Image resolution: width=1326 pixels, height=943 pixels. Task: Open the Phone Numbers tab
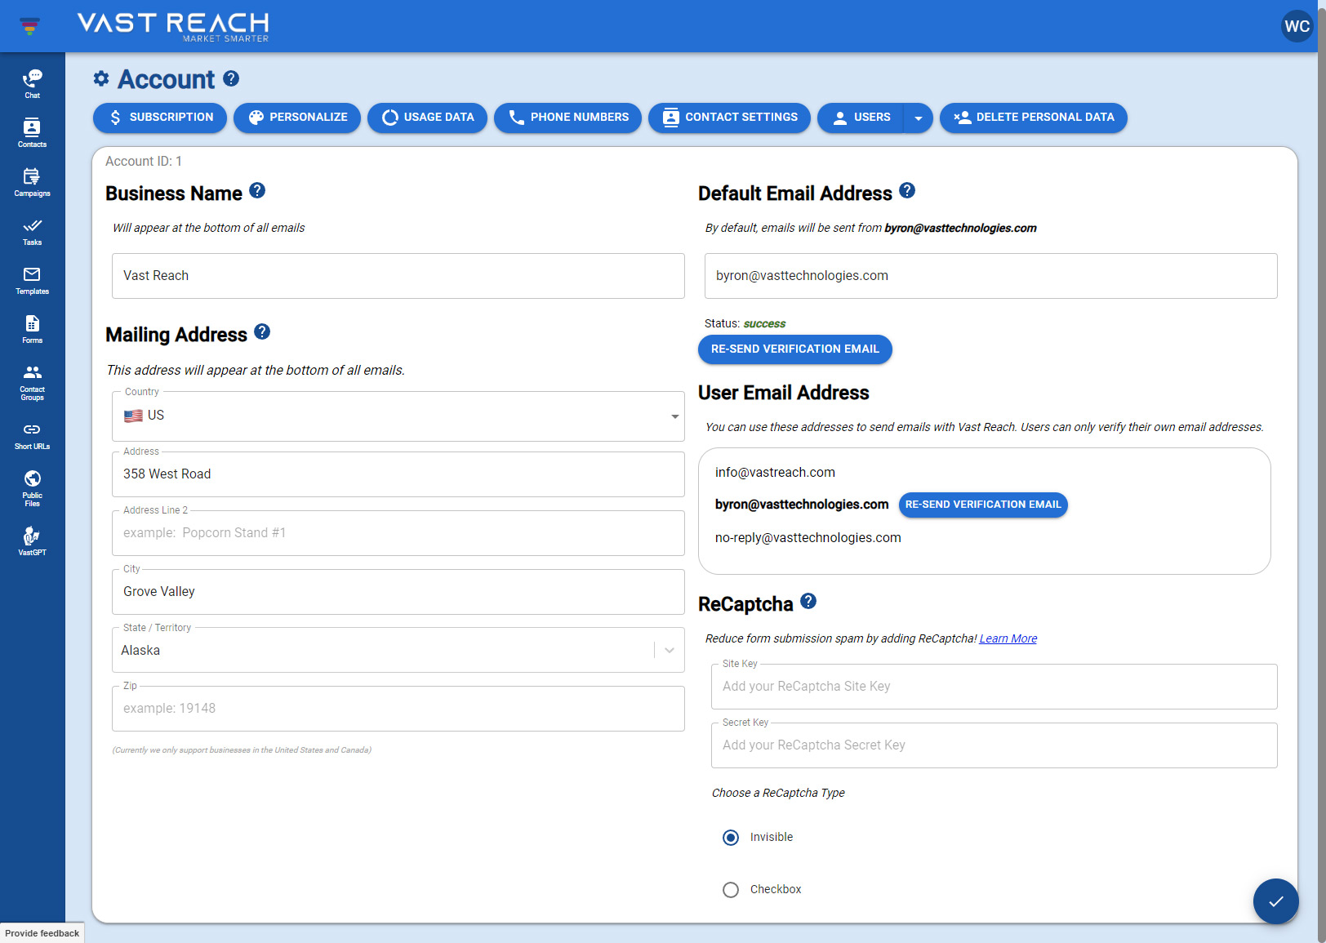[x=567, y=118]
